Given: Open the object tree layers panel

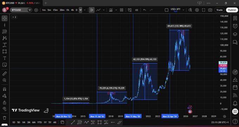Looking at the screenshot, I should tap(235, 34).
